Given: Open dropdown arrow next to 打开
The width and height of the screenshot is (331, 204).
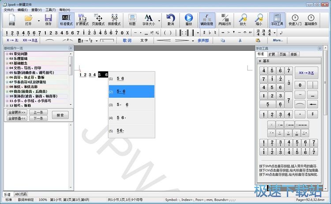Looking at the screenshot, I should pos(39,20).
